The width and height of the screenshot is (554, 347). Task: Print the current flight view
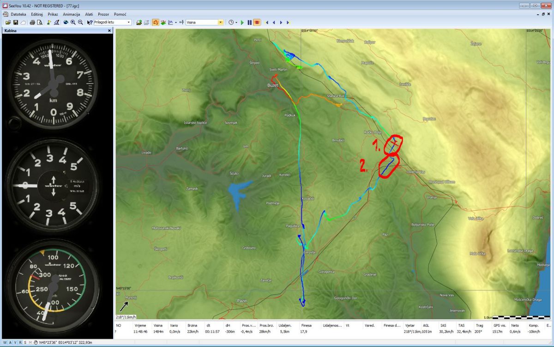pyautogui.click(x=32, y=22)
